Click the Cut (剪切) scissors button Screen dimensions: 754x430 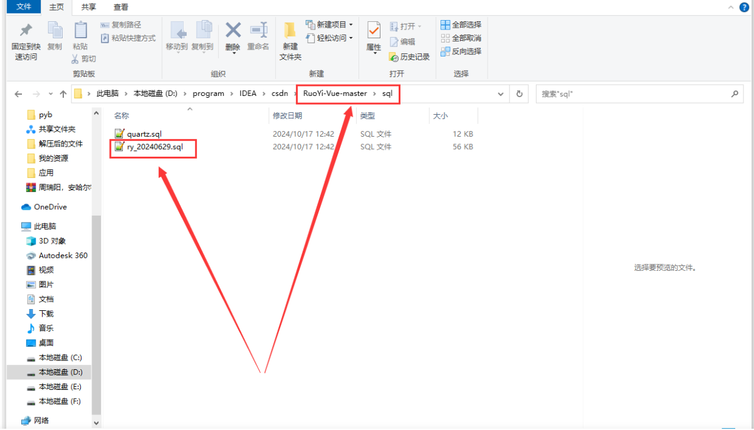pos(83,58)
